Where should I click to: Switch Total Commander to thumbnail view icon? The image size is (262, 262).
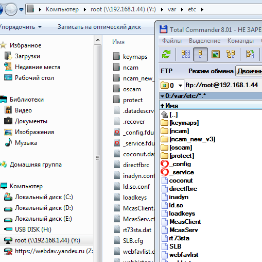tap(216, 54)
